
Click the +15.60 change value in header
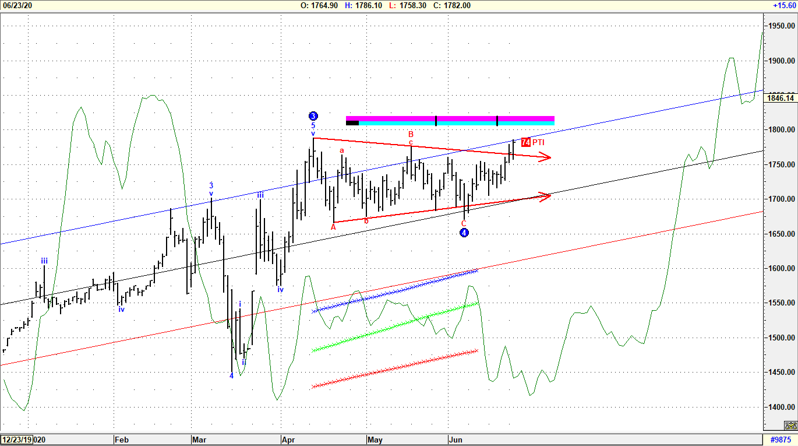783,5
